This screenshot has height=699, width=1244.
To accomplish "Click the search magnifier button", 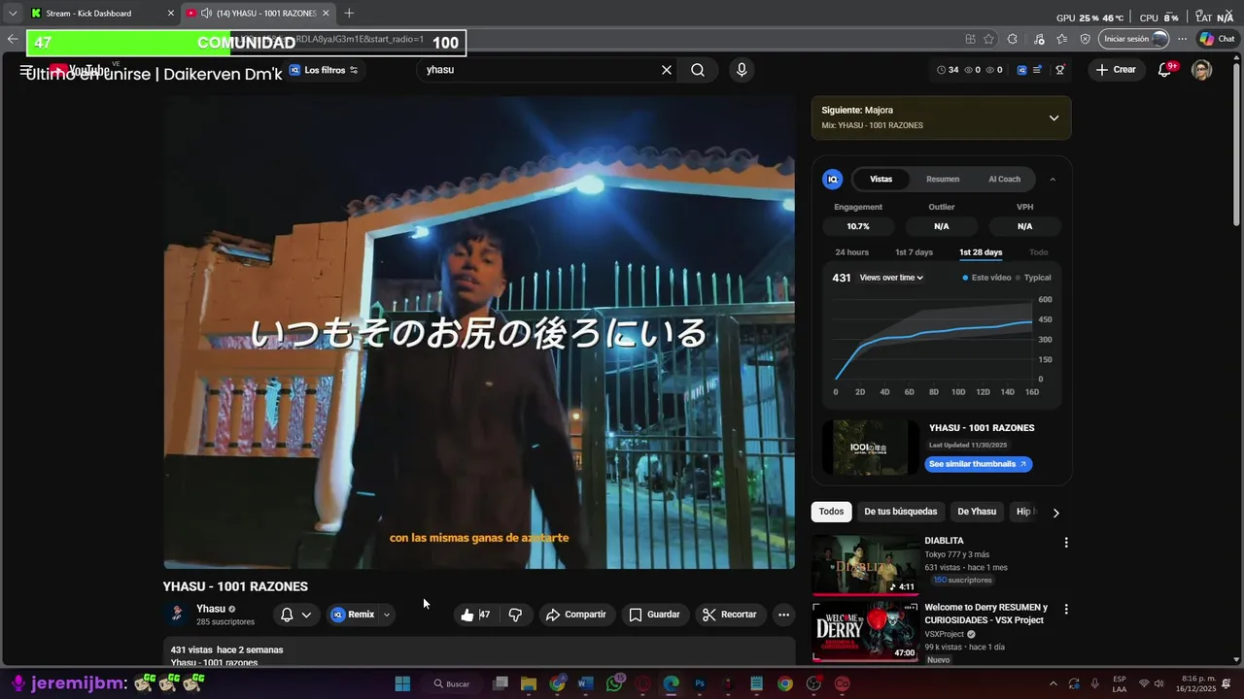I will pos(698,70).
